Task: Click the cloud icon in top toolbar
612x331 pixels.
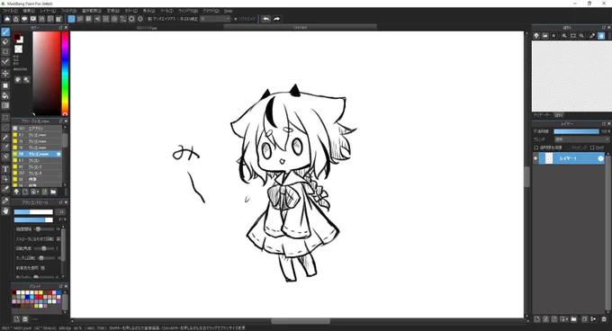Action: tap(7, 19)
